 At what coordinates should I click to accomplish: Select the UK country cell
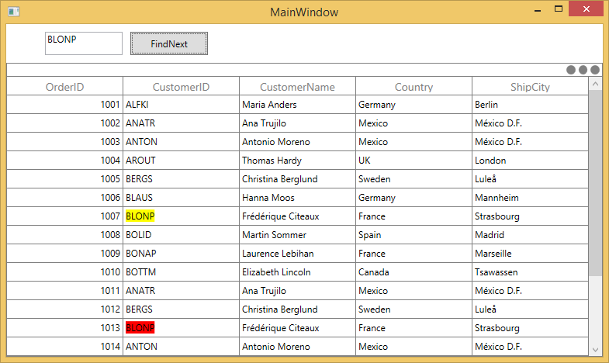click(413, 161)
